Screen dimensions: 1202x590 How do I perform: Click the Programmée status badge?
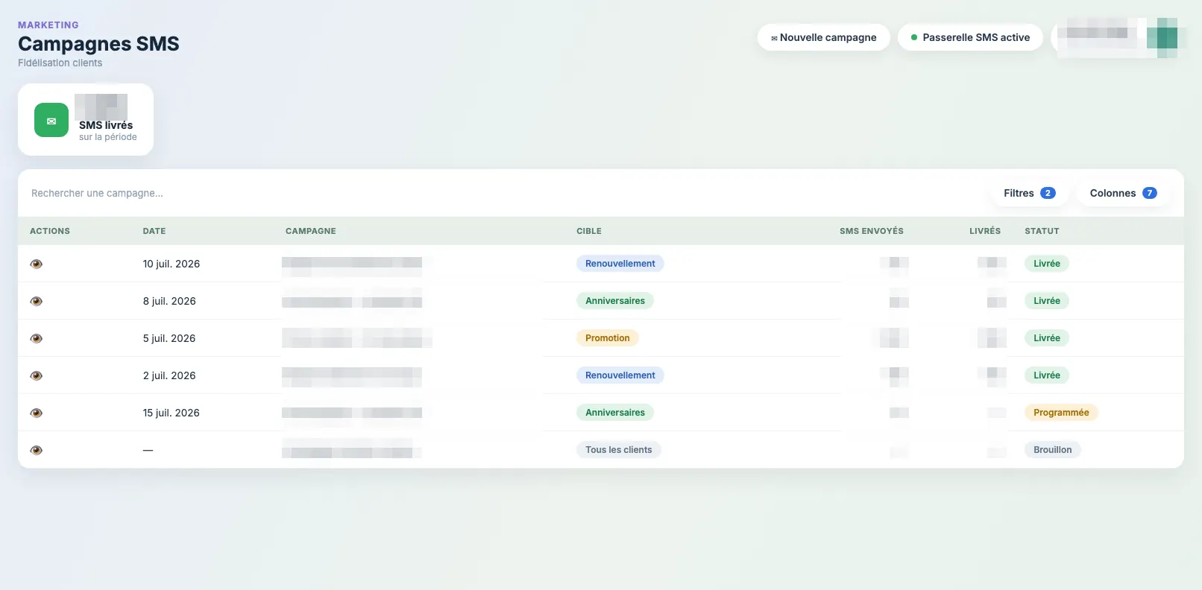(1061, 413)
